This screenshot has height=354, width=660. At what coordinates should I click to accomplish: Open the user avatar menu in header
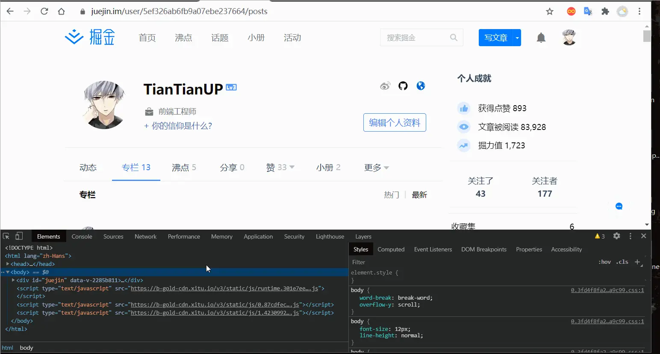click(x=569, y=38)
